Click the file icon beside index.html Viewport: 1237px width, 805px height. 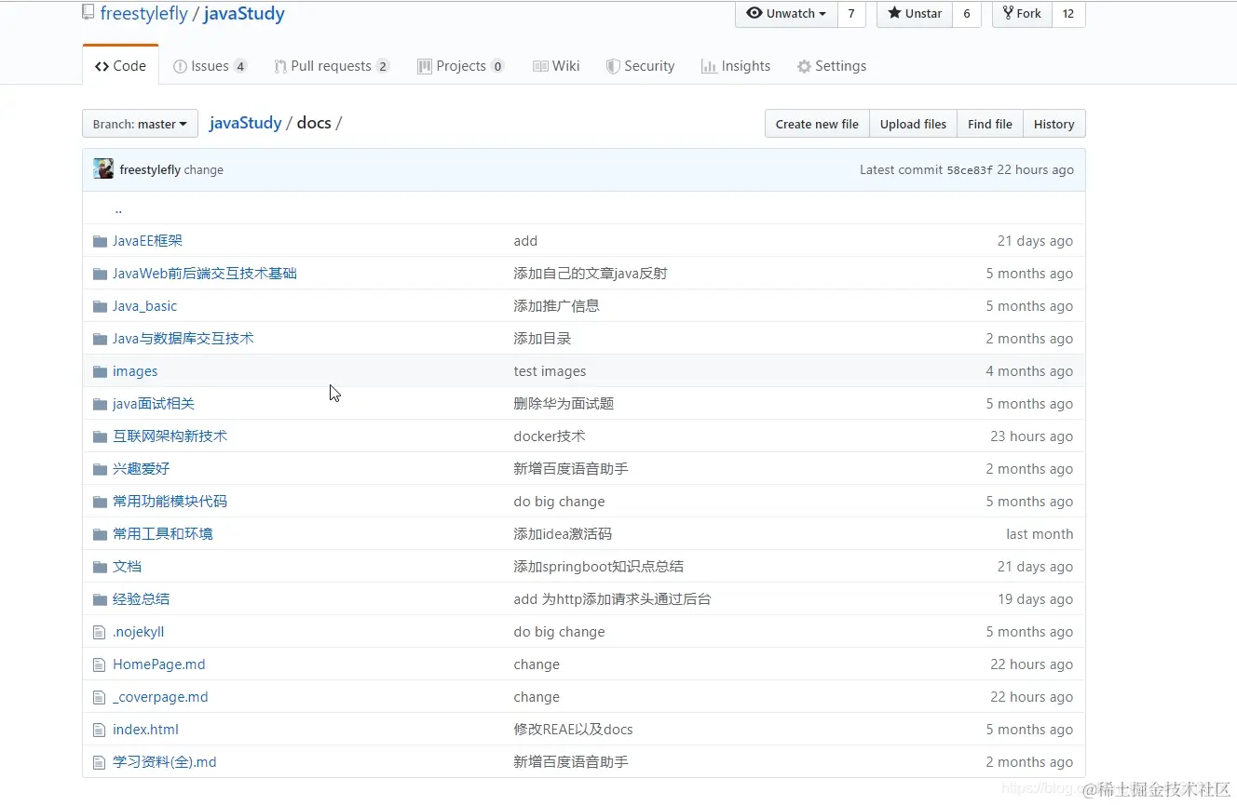click(100, 730)
